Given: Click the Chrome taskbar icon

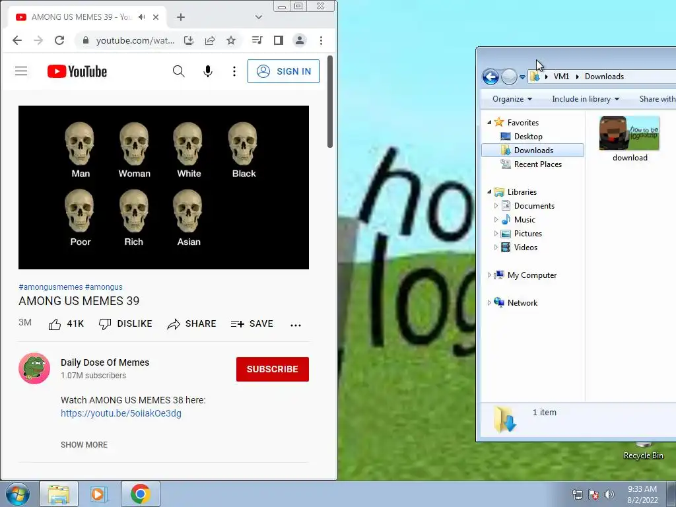Looking at the screenshot, I should click(x=140, y=494).
